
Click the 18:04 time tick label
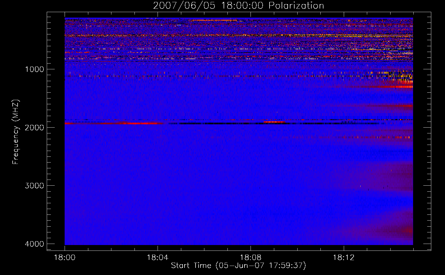pos(158,258)
